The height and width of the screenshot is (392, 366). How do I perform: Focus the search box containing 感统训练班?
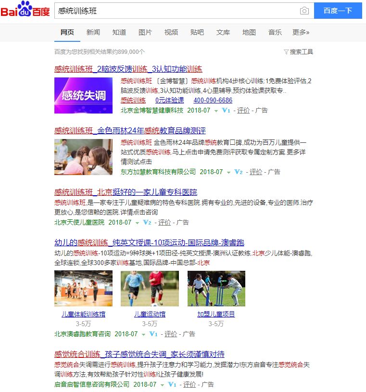[184, 11]
